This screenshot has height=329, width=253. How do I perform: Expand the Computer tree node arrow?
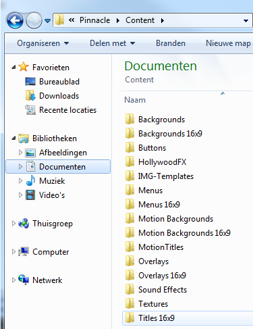click(x=13, y=251)
